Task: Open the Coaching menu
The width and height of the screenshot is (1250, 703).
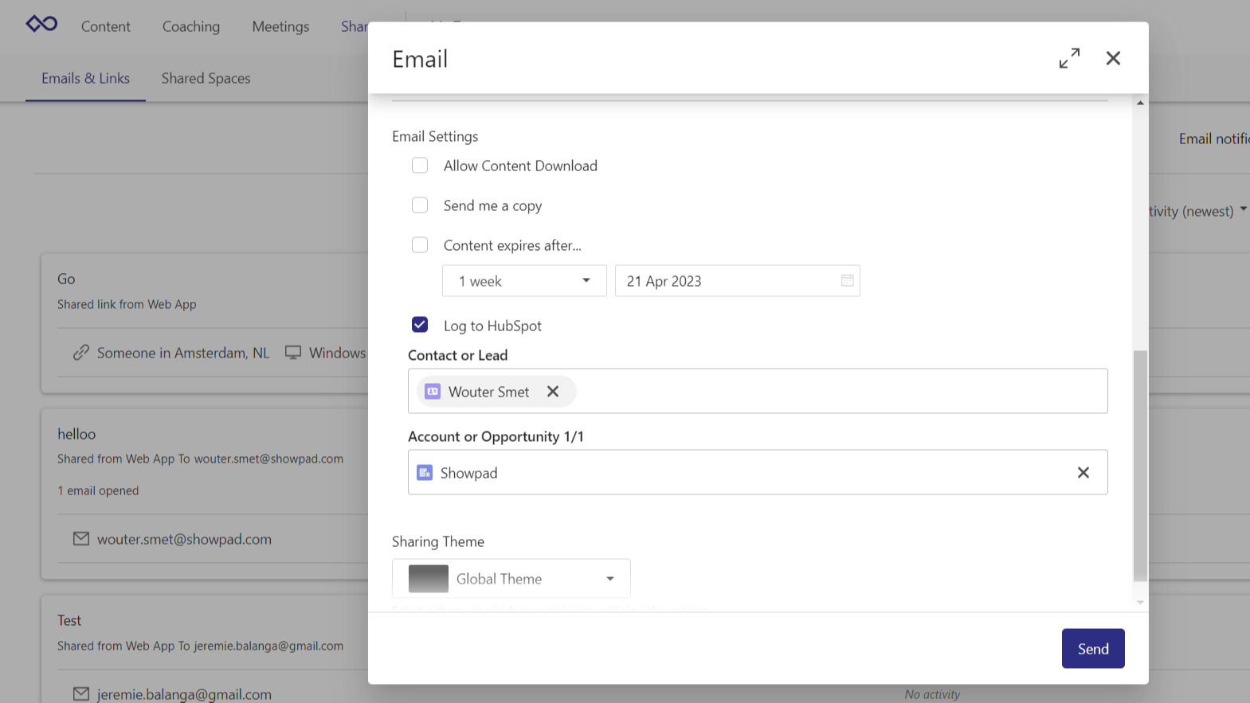Action: point(191,26)
